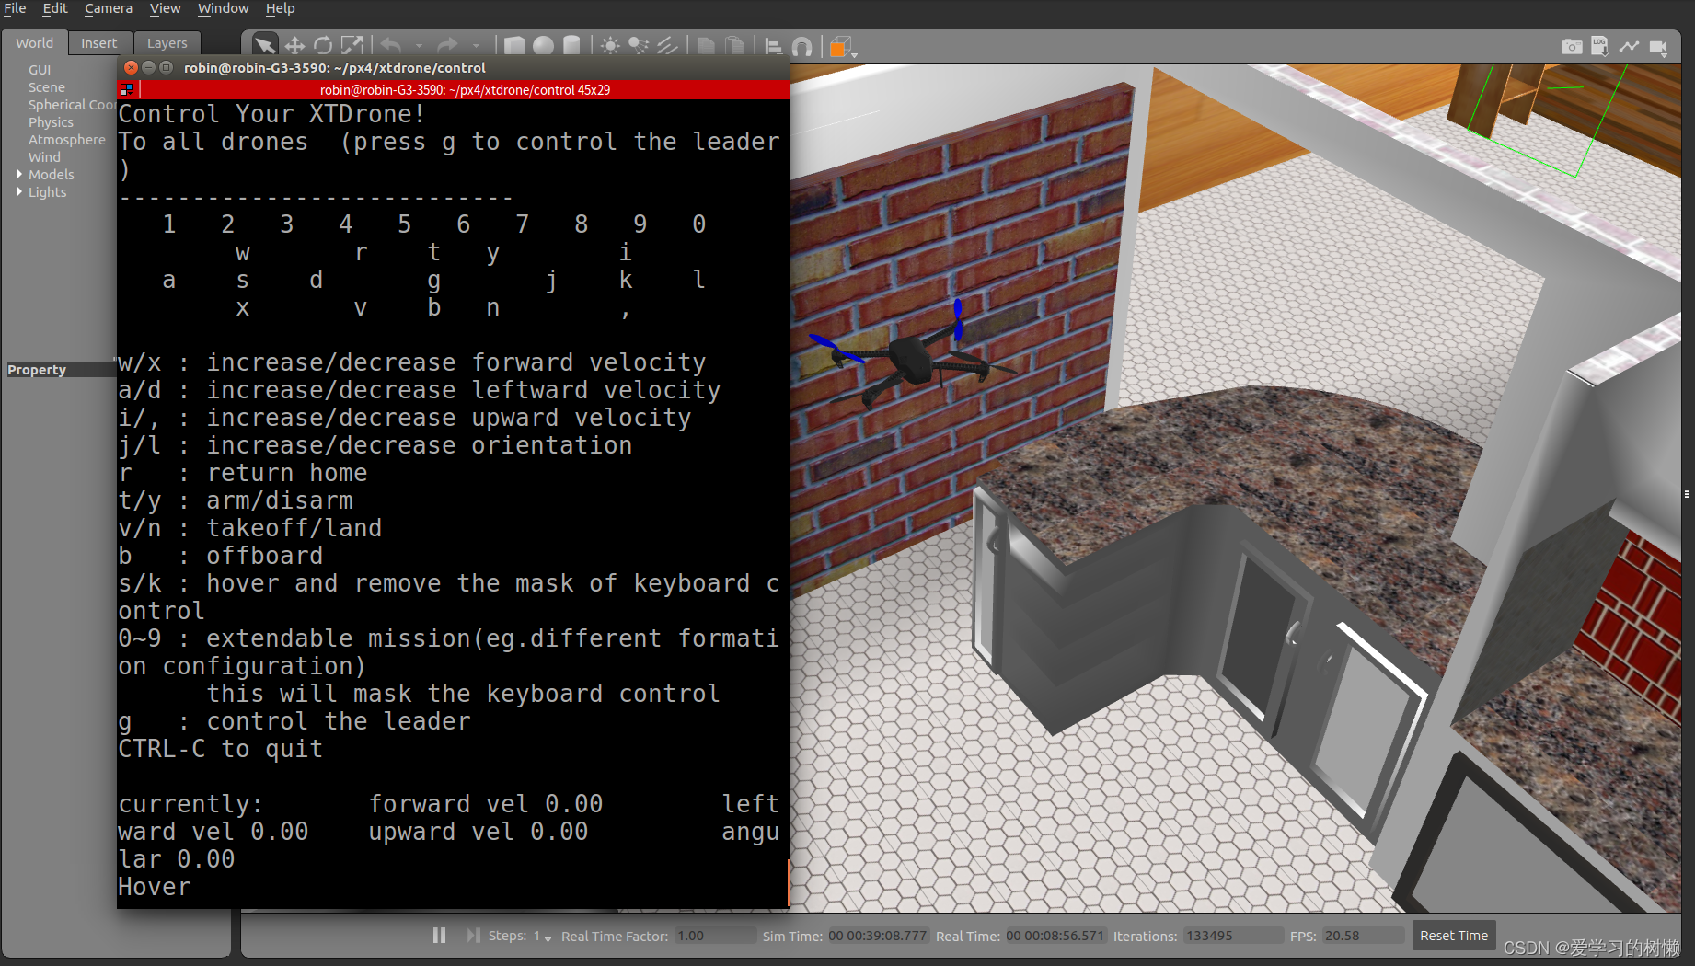Step the simulation forward once
1695x966 pixels.
[473, 935]
